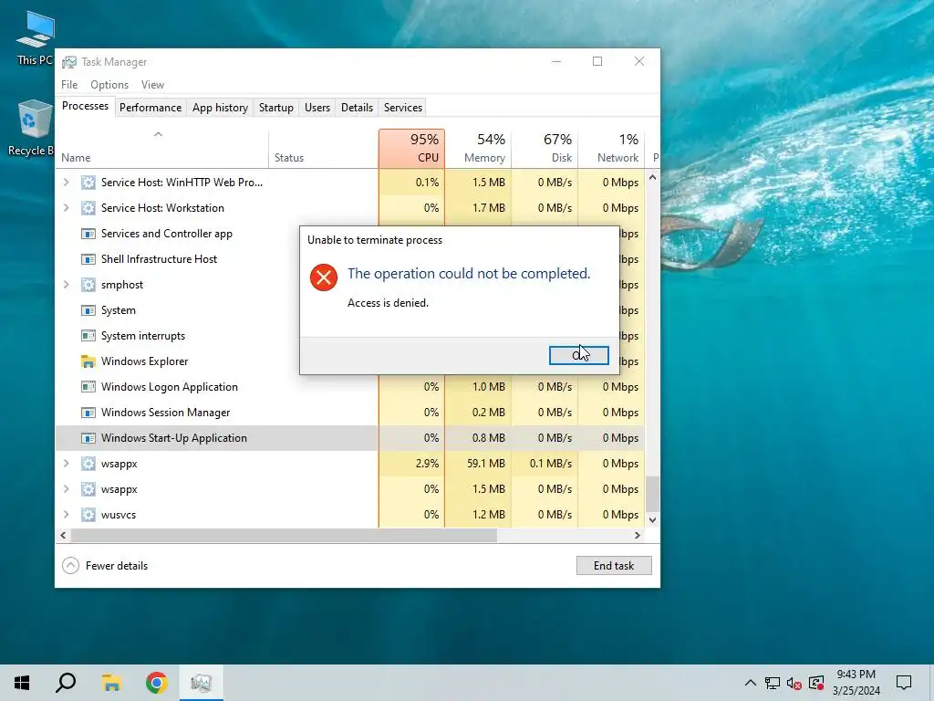
Task: Switch to the Startup tab
Action: [x=275, y=108]
